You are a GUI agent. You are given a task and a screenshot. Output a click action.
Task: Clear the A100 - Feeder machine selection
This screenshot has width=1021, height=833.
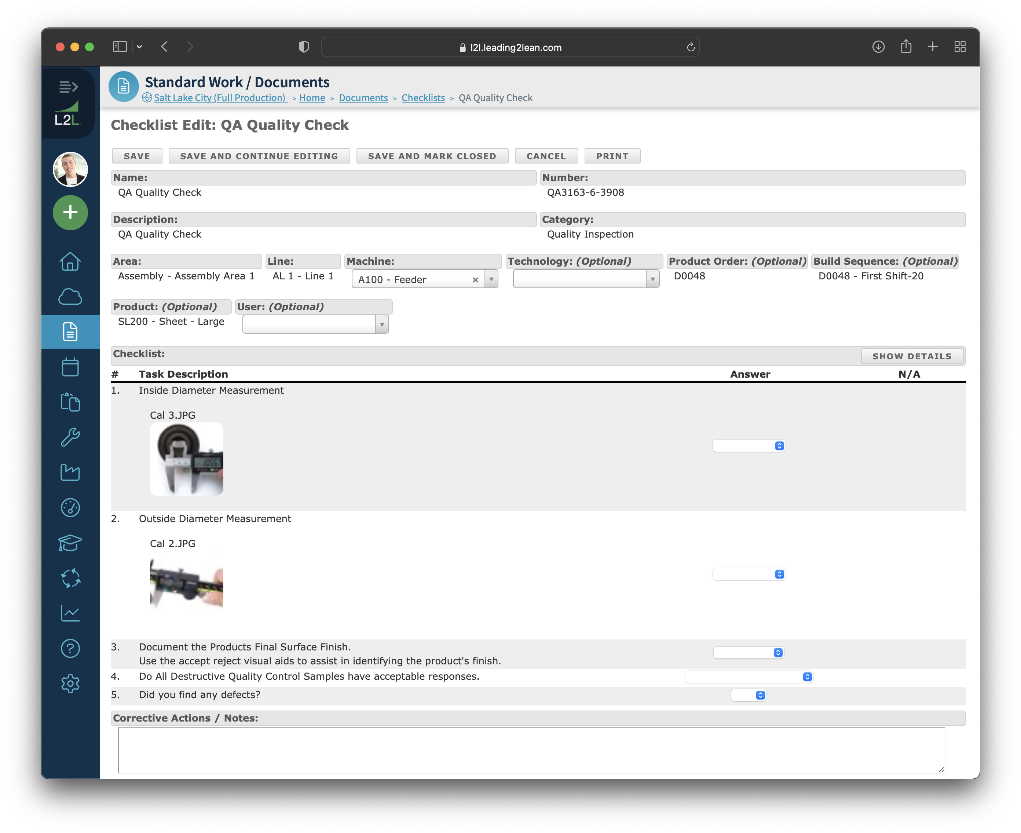475,280
